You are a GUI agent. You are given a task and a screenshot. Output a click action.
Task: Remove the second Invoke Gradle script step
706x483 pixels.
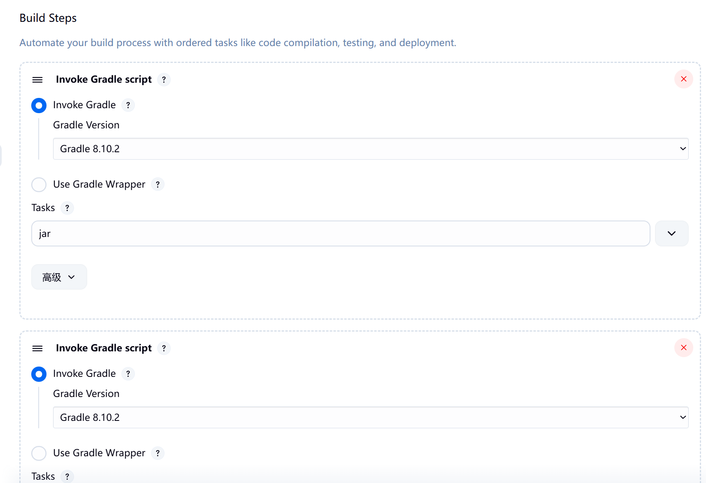click(683, 348)
